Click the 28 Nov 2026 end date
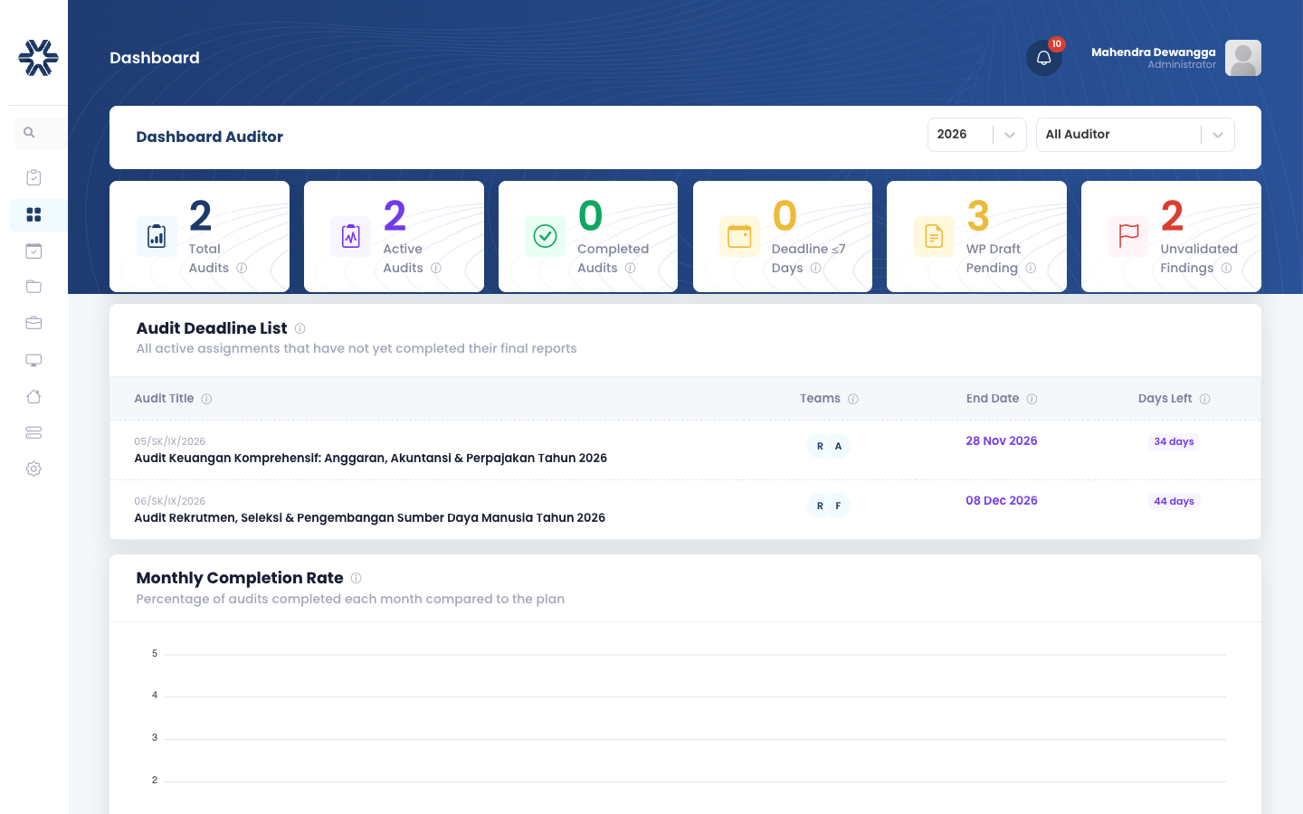The image size is (1303, 814). point(1002,441)
